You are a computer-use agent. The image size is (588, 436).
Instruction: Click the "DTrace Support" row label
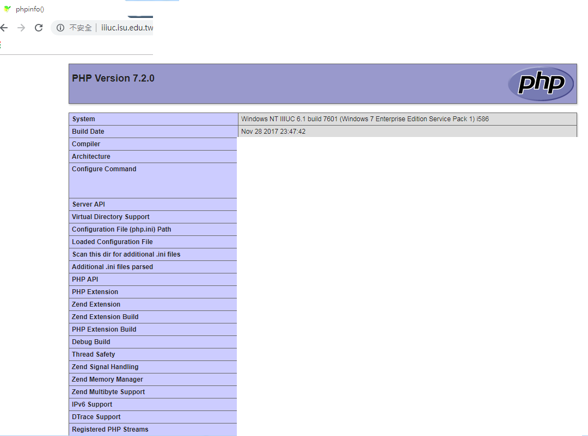tap(96, 417)
